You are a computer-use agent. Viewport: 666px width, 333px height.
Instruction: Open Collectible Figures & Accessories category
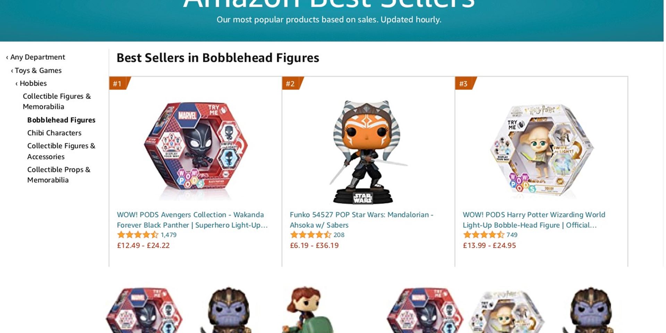point(61,151)
